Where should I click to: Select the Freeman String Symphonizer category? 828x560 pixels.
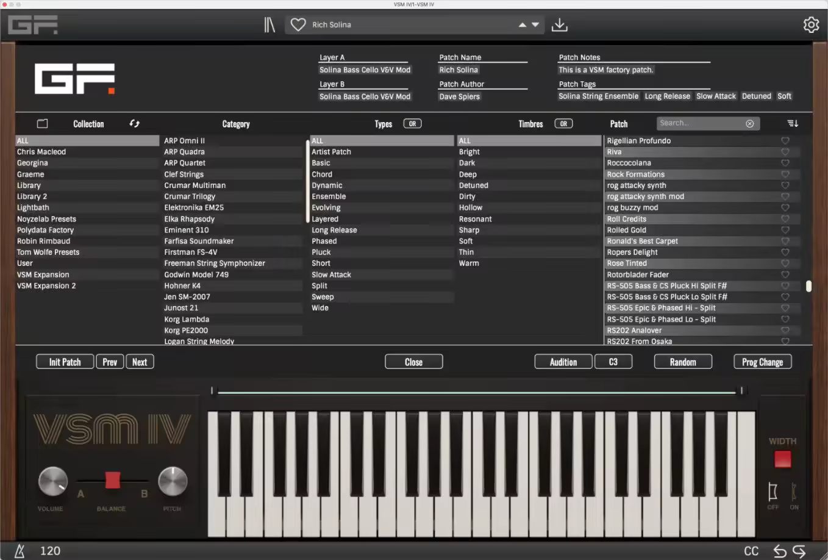(215, 263)
